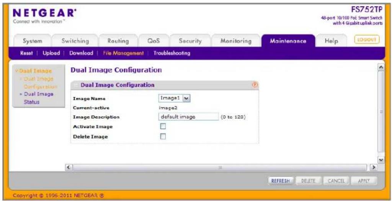Screen dimensions: 392x201
Task: Open the Upload submenu
Action: (51, 53)
